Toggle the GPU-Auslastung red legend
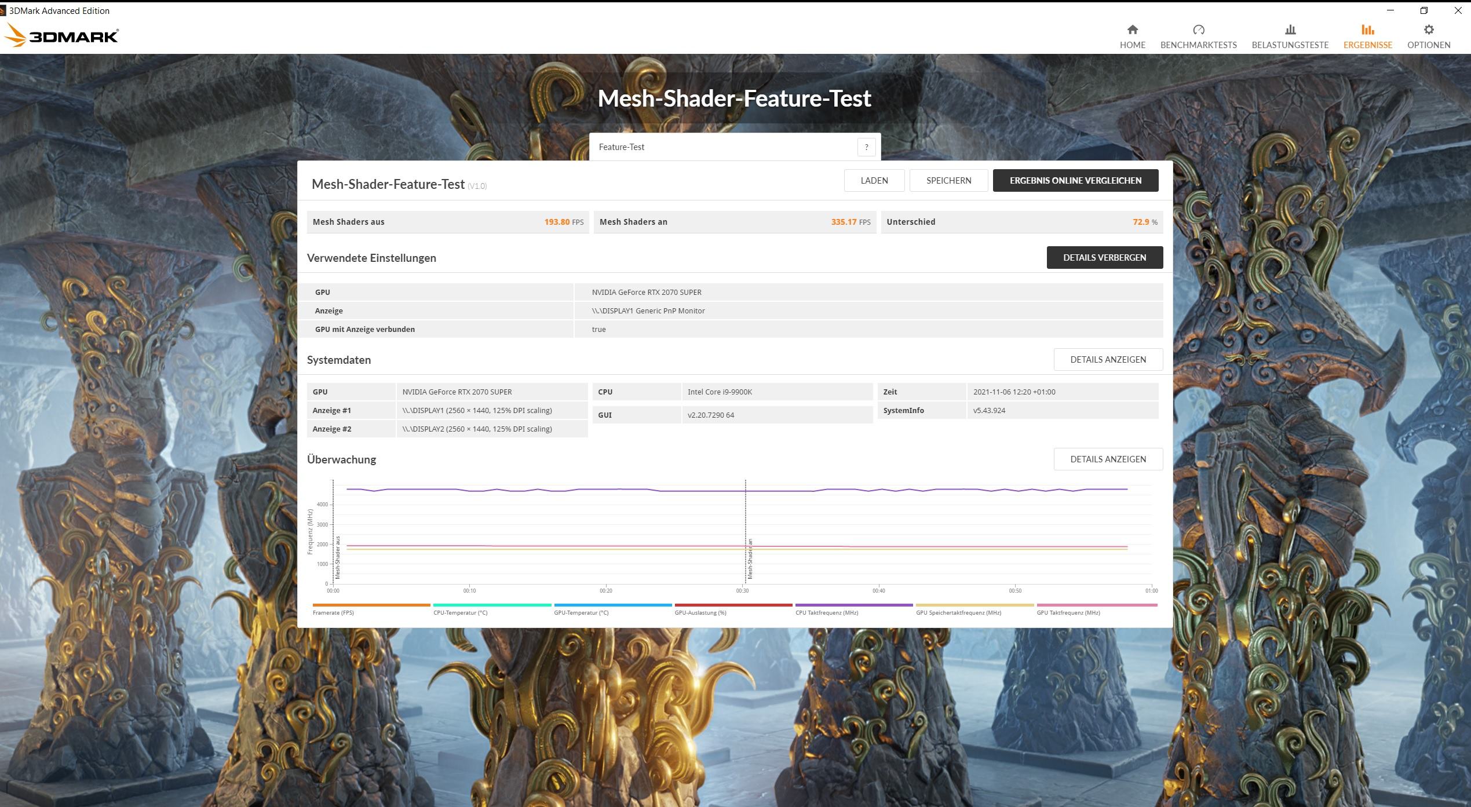Screen dimensions: 1471x807 [733, 609]
